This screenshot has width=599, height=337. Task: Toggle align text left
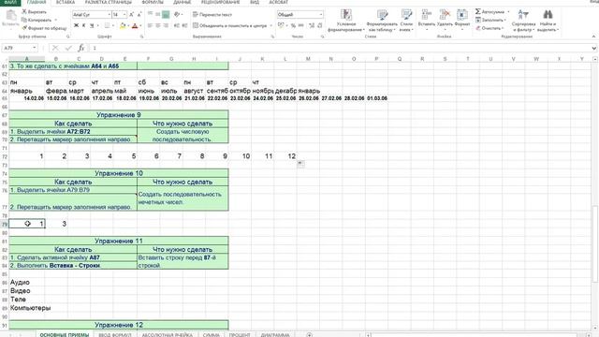coord(150,25)
